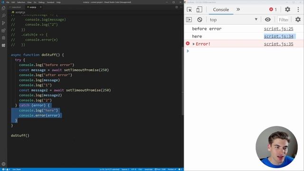The image size is (304, 171).
Task: Change indentation via Spaces status item
Action: 125,170
